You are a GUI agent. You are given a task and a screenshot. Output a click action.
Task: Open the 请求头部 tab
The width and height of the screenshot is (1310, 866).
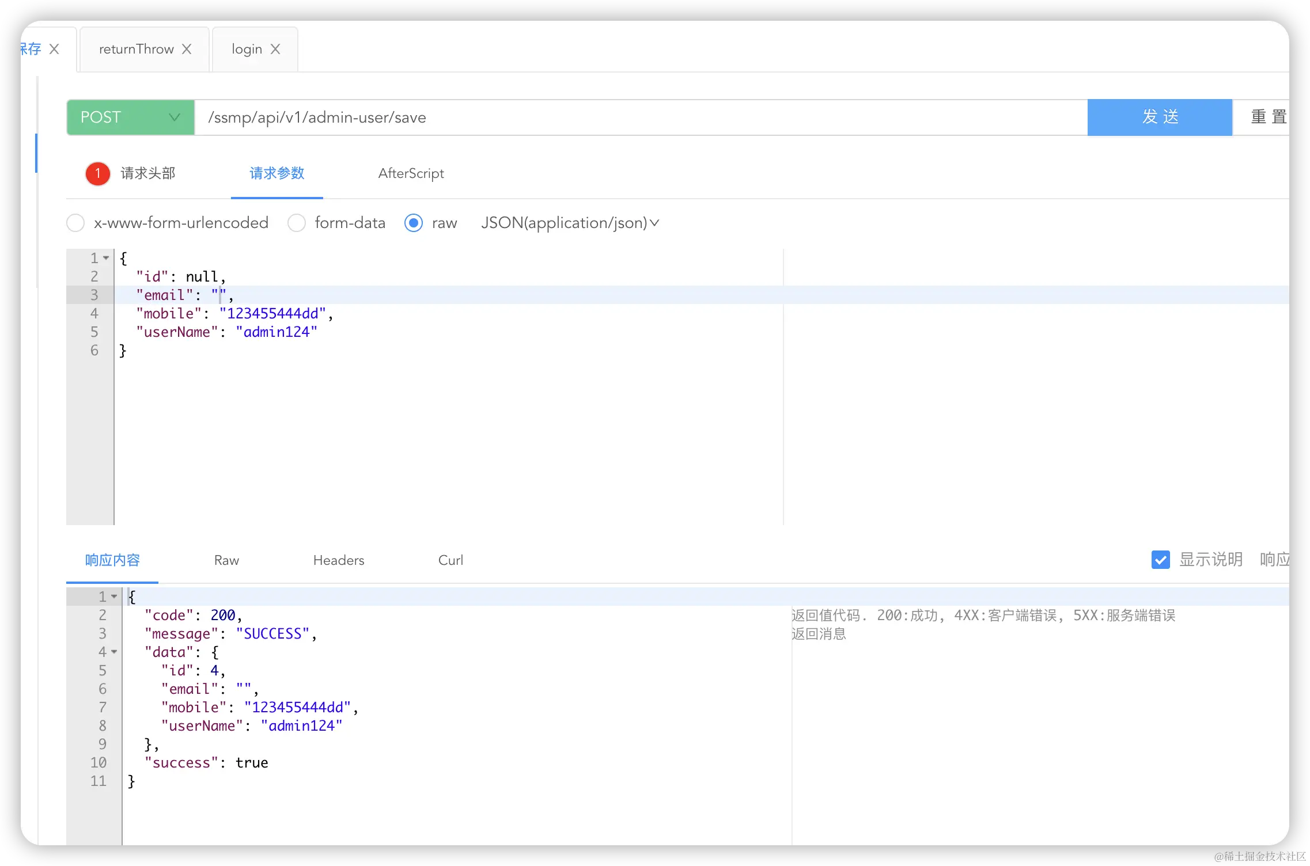(x=147, y=173)
